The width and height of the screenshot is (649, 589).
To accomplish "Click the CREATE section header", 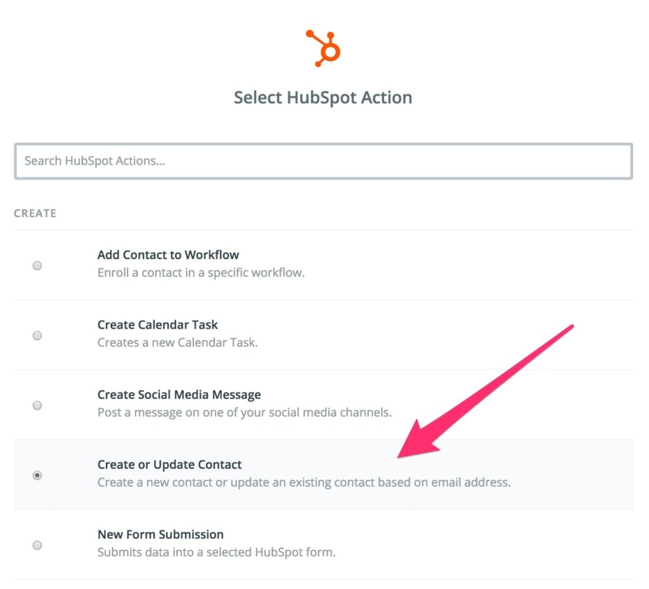I will click(35, 213).
